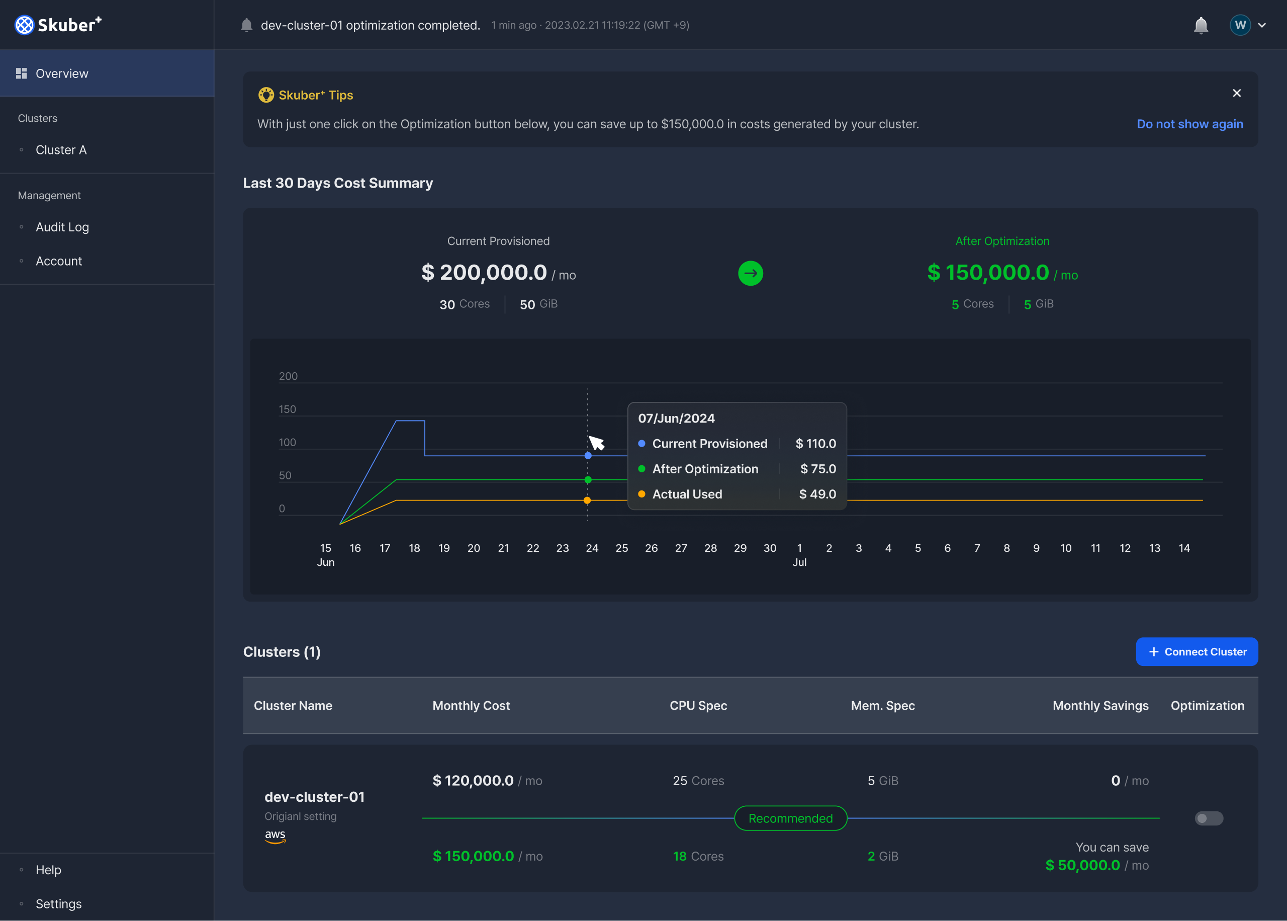Open Help from the sidebar
The width and height of the screenshot is (1287, 921).
tap(48, 869)
